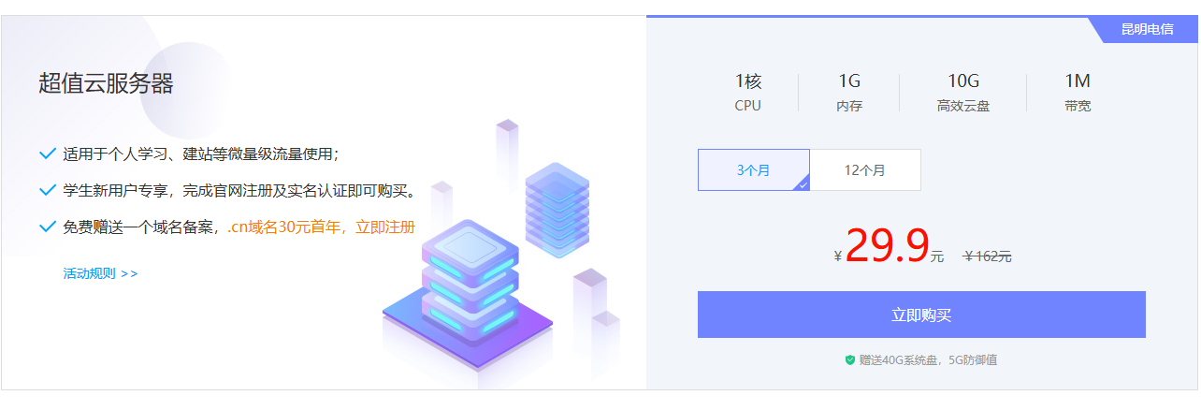
Task: Click the 1核 CPU spec
Action: 748,93
